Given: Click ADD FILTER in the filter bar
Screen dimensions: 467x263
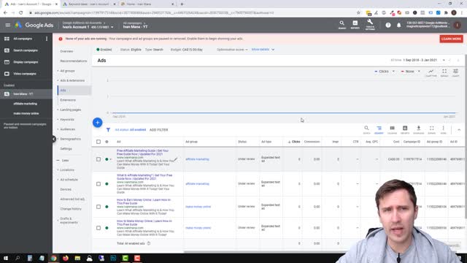Looking at the screenshot, I should pos(159,130).
